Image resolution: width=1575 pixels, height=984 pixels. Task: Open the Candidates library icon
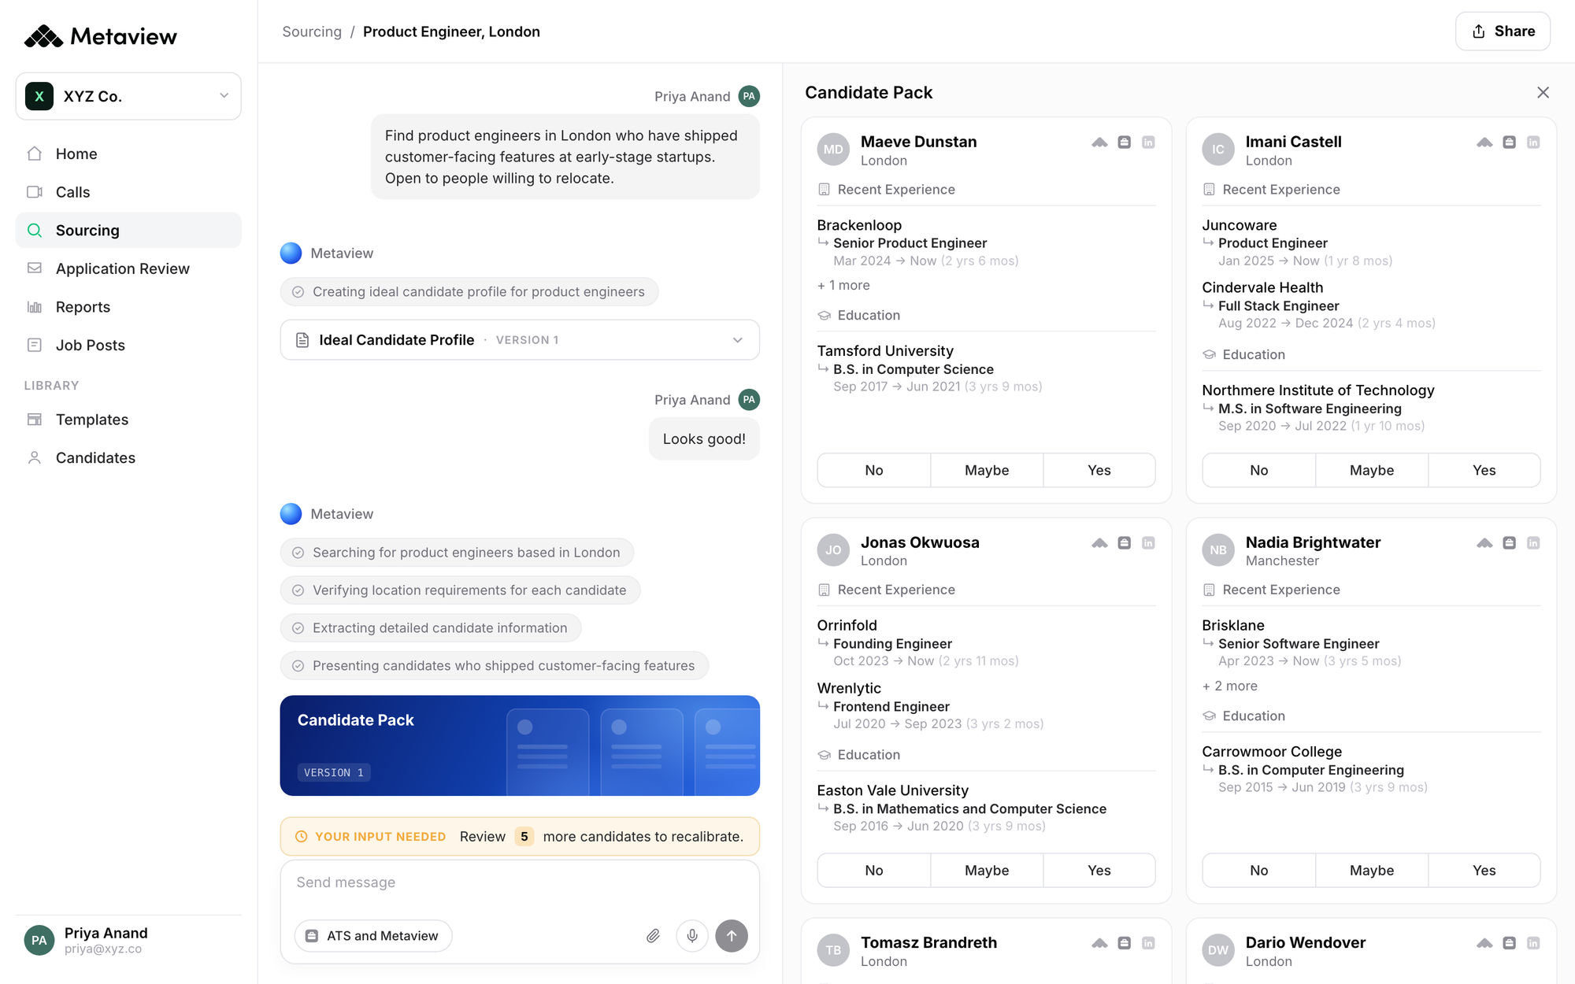tap(35, 457)
